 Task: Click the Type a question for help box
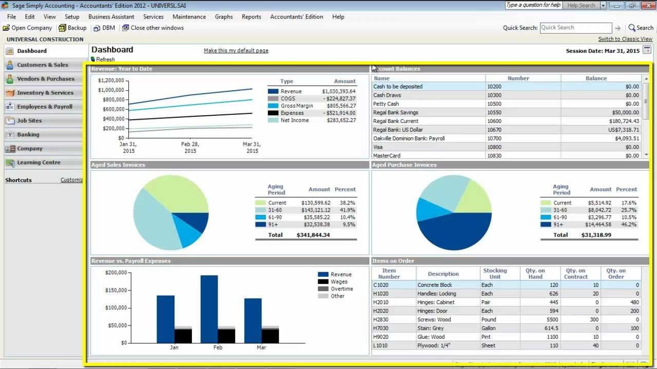coord(533,5)
